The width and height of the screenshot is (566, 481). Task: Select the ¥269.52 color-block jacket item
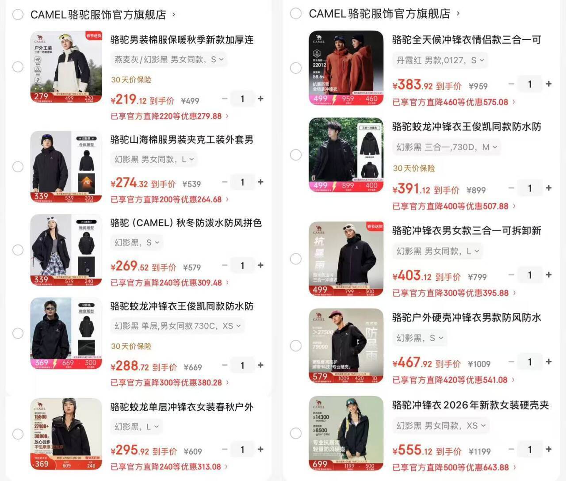coord(18,250)
